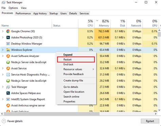Expand the Windows Explorer process group

(3, 50)
